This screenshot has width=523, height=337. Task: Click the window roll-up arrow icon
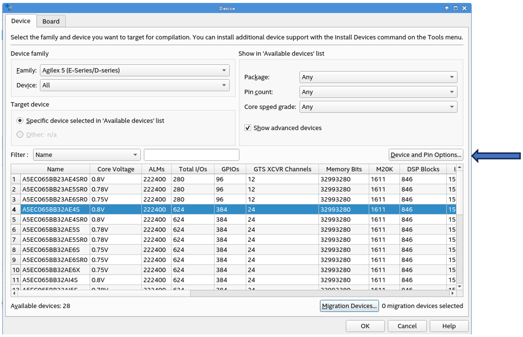pyautogui.click(x=446, y=8)
